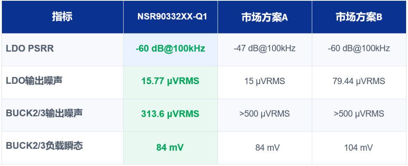
Task: Select the 79.44 µVRMS cell
Action: [359, 81]
